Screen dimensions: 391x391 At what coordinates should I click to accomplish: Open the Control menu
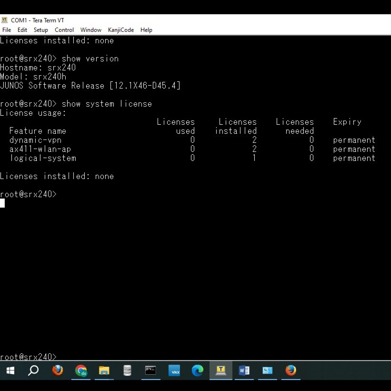(x=64, y=30)
